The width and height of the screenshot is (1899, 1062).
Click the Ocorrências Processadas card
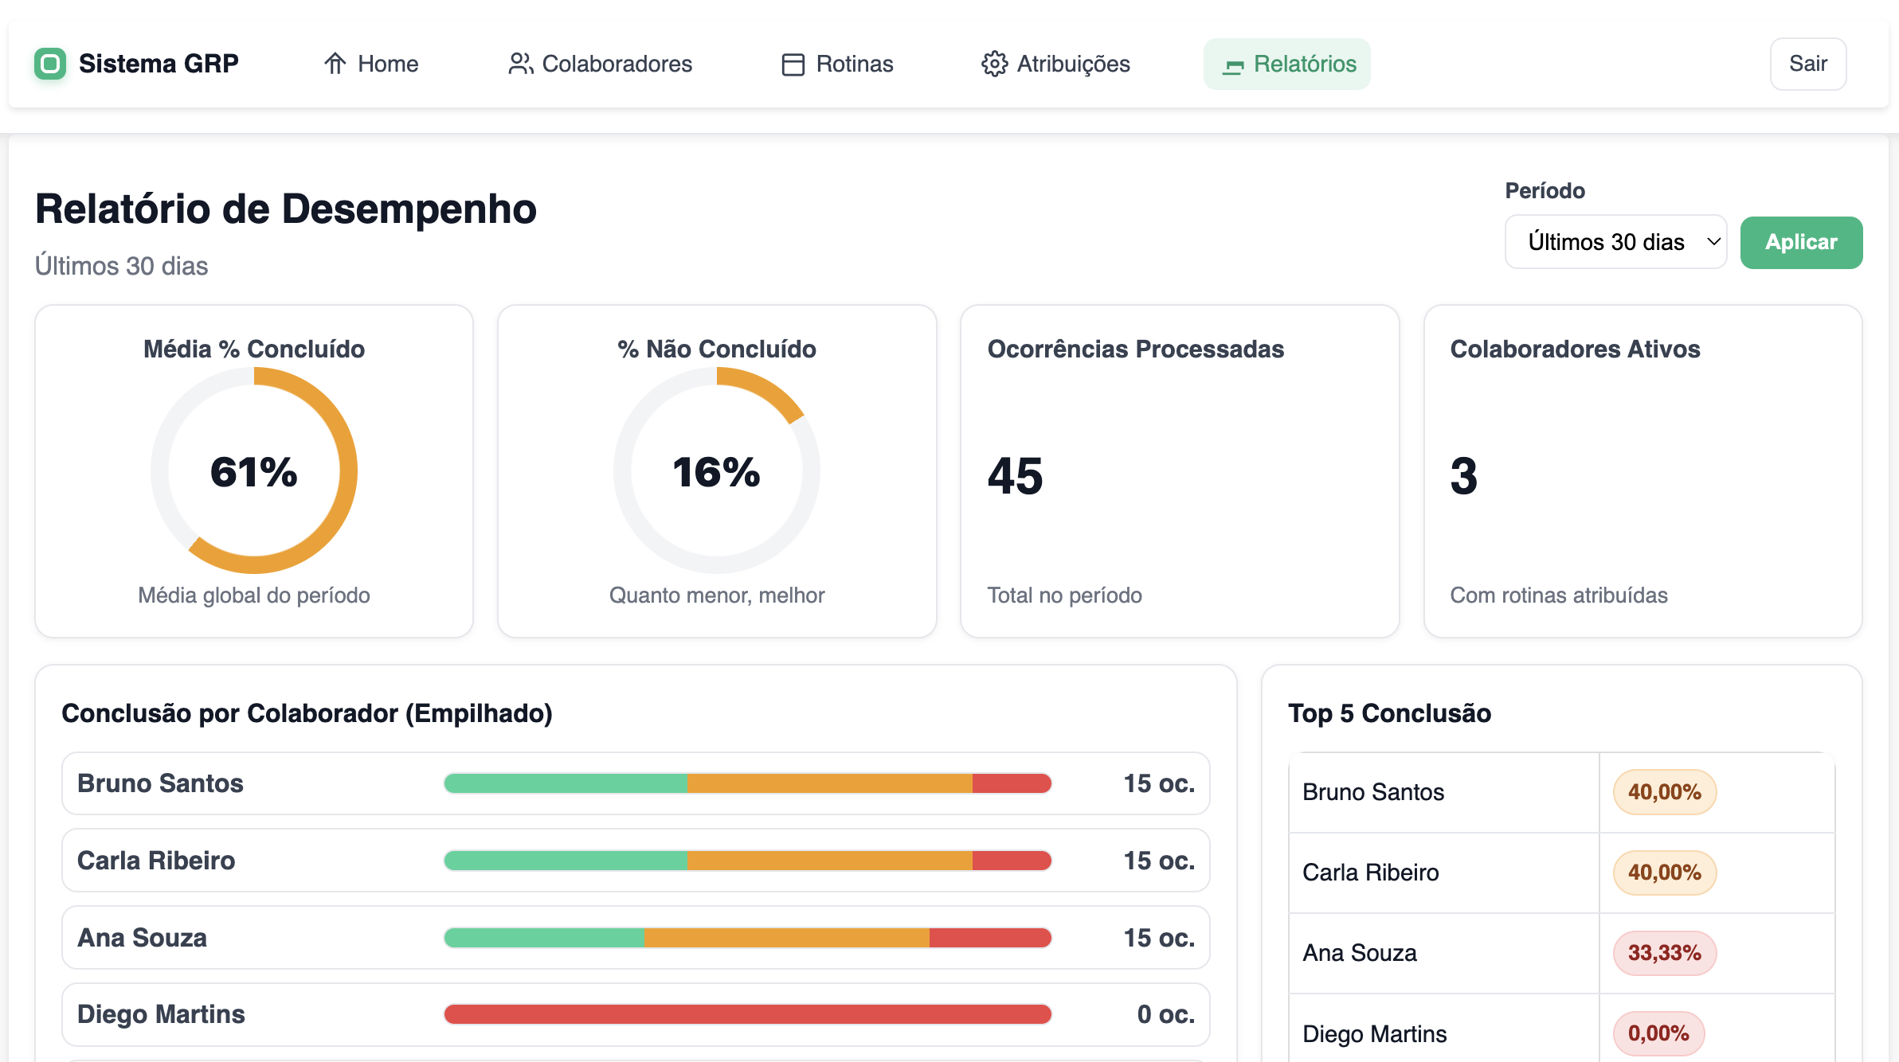click(1180, 471)
